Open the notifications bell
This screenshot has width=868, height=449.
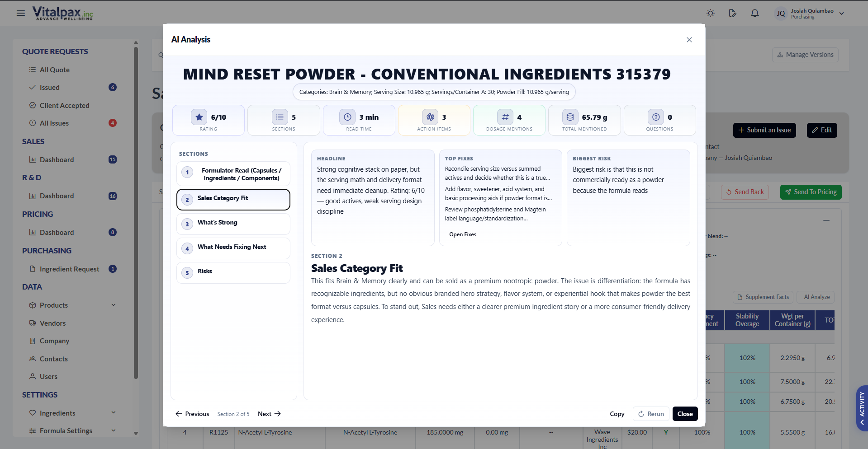coord(755,13)
